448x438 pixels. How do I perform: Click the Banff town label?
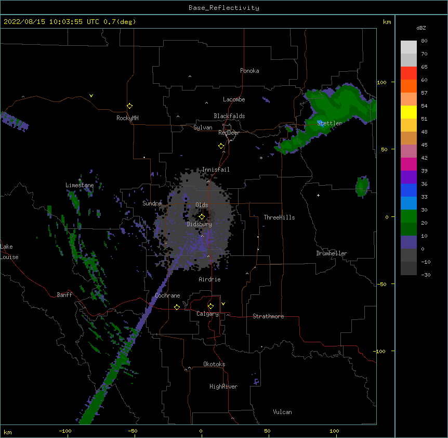[x=64, y=295]
